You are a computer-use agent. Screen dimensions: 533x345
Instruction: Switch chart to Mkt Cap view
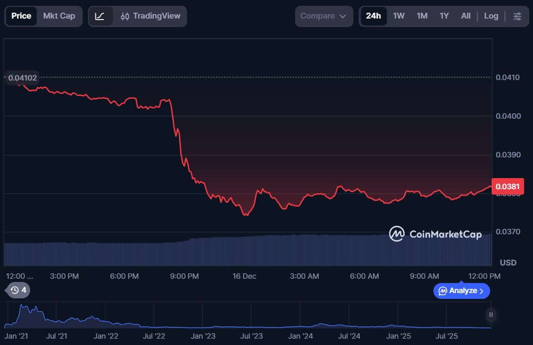coord(59,16)
